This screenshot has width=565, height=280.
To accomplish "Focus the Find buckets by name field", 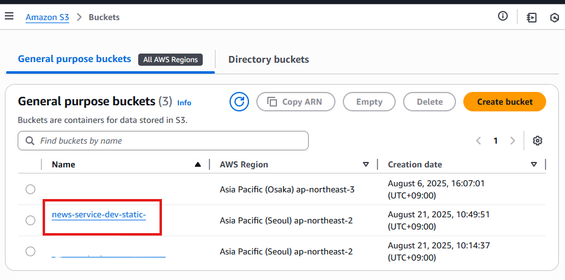I will point(163,141).
